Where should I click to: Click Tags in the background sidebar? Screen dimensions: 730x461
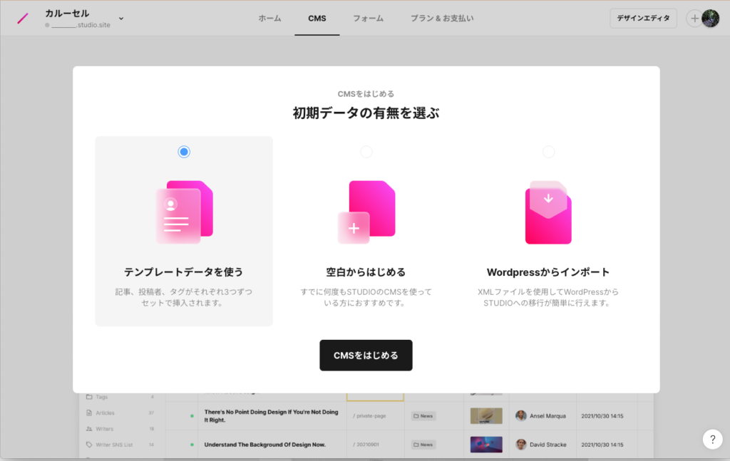[101, 397]
